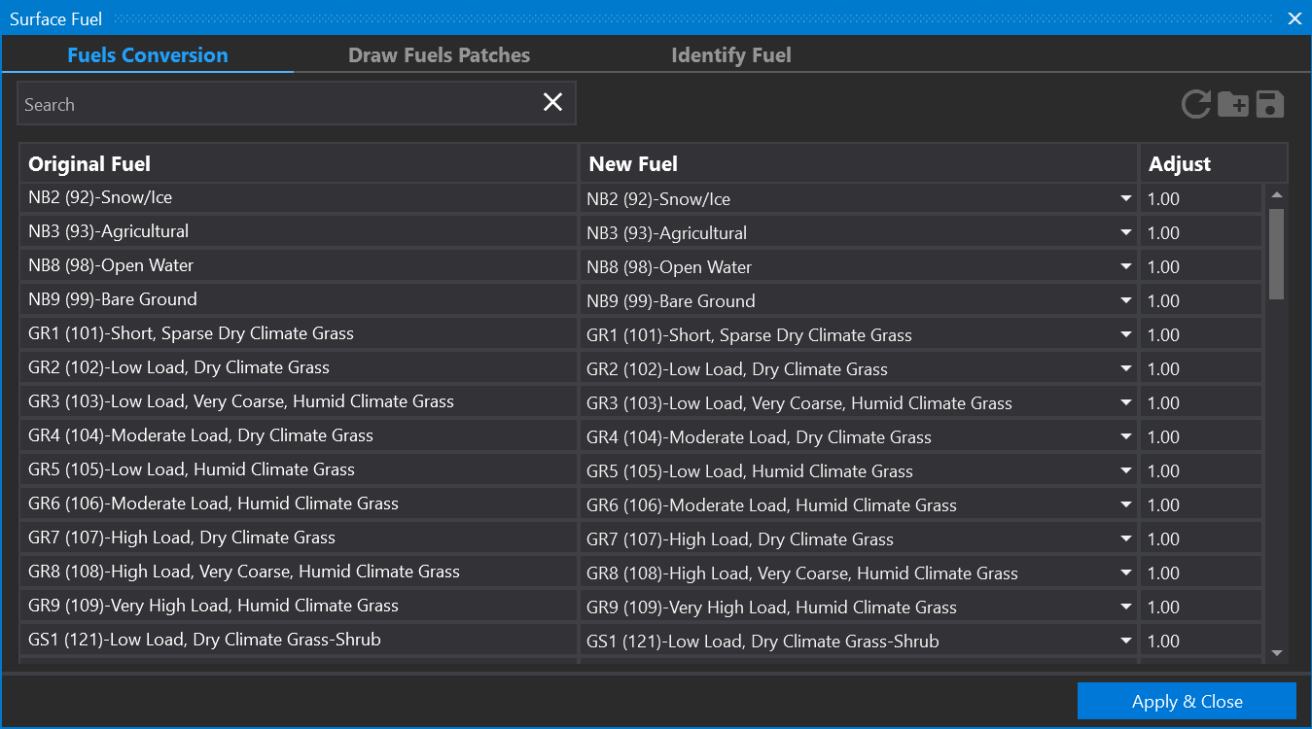This screenshot has width=1312, height=729.
Task: Click the vertical scrollbar thumb in the table
Action: 1277,253
